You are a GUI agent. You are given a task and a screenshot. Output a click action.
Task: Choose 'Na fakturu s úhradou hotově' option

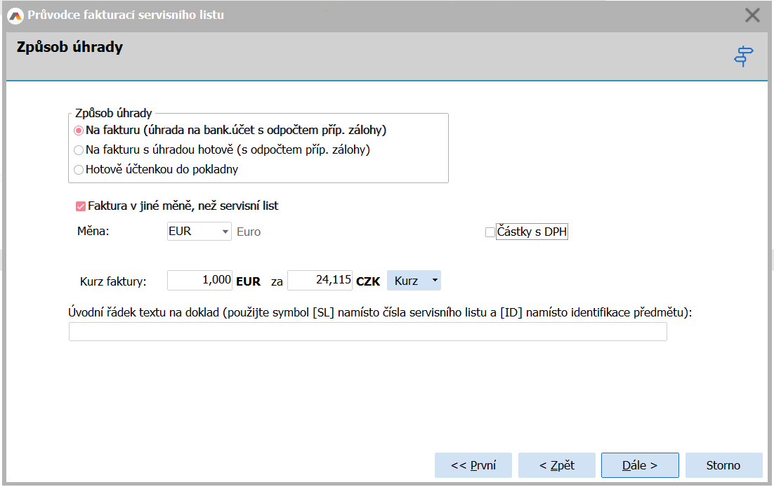click(79, 150)
